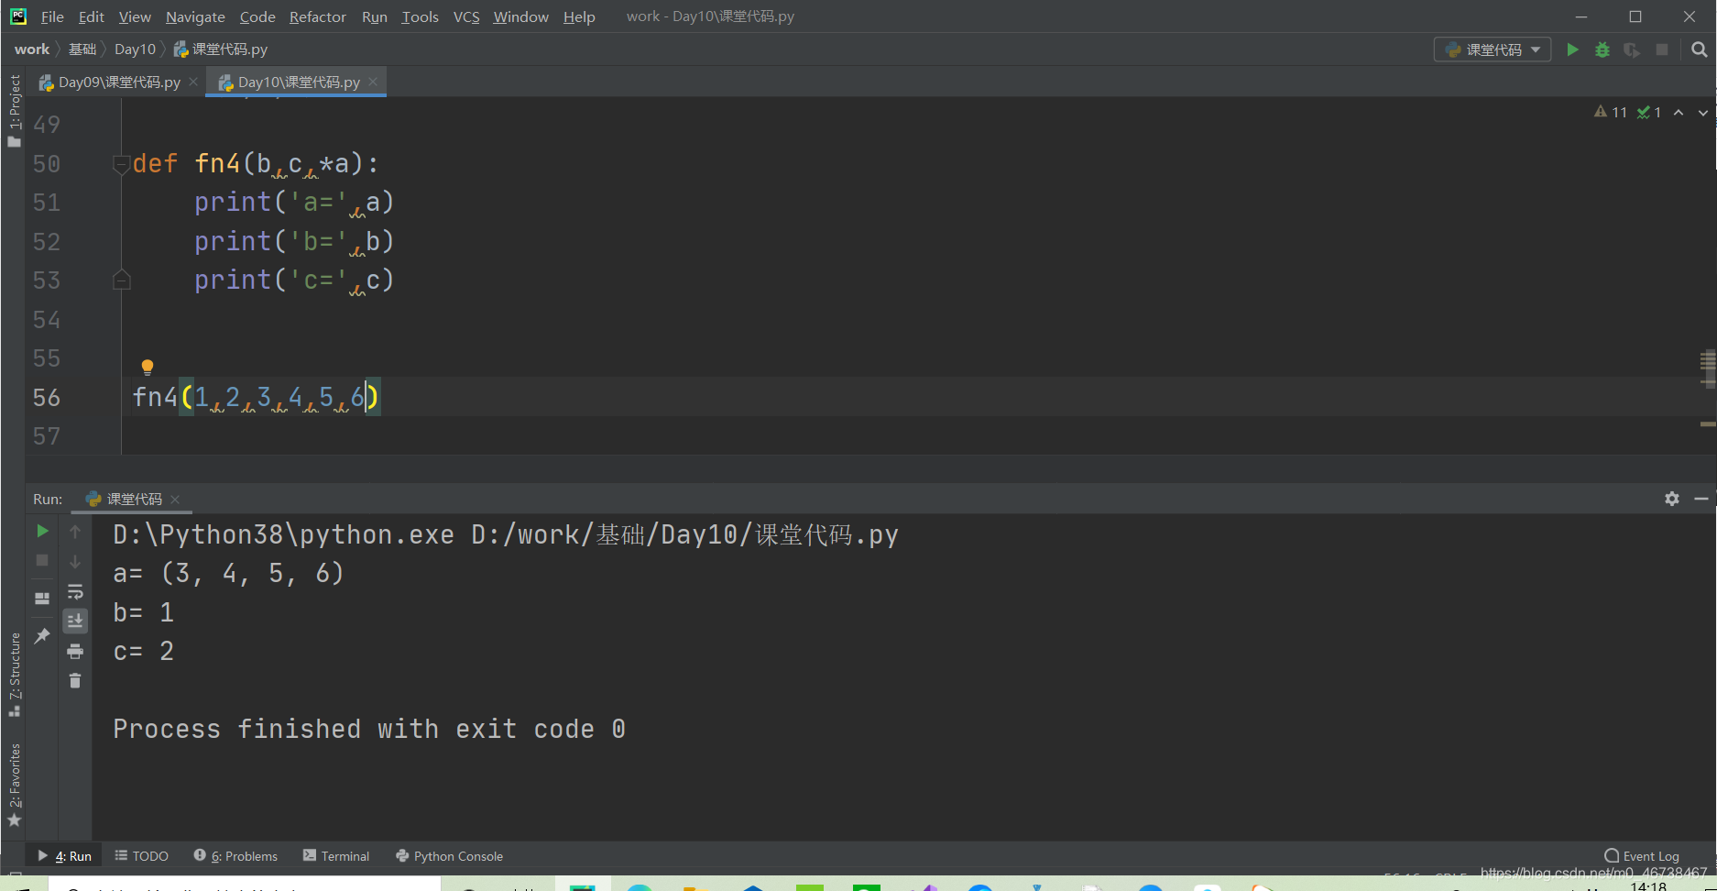Click line number 56 in gutter

click(x=47, y=398)
